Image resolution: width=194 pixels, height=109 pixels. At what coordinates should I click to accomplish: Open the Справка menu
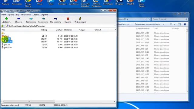45,15
